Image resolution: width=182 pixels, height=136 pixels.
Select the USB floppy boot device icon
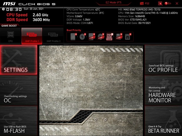(119, 37)
